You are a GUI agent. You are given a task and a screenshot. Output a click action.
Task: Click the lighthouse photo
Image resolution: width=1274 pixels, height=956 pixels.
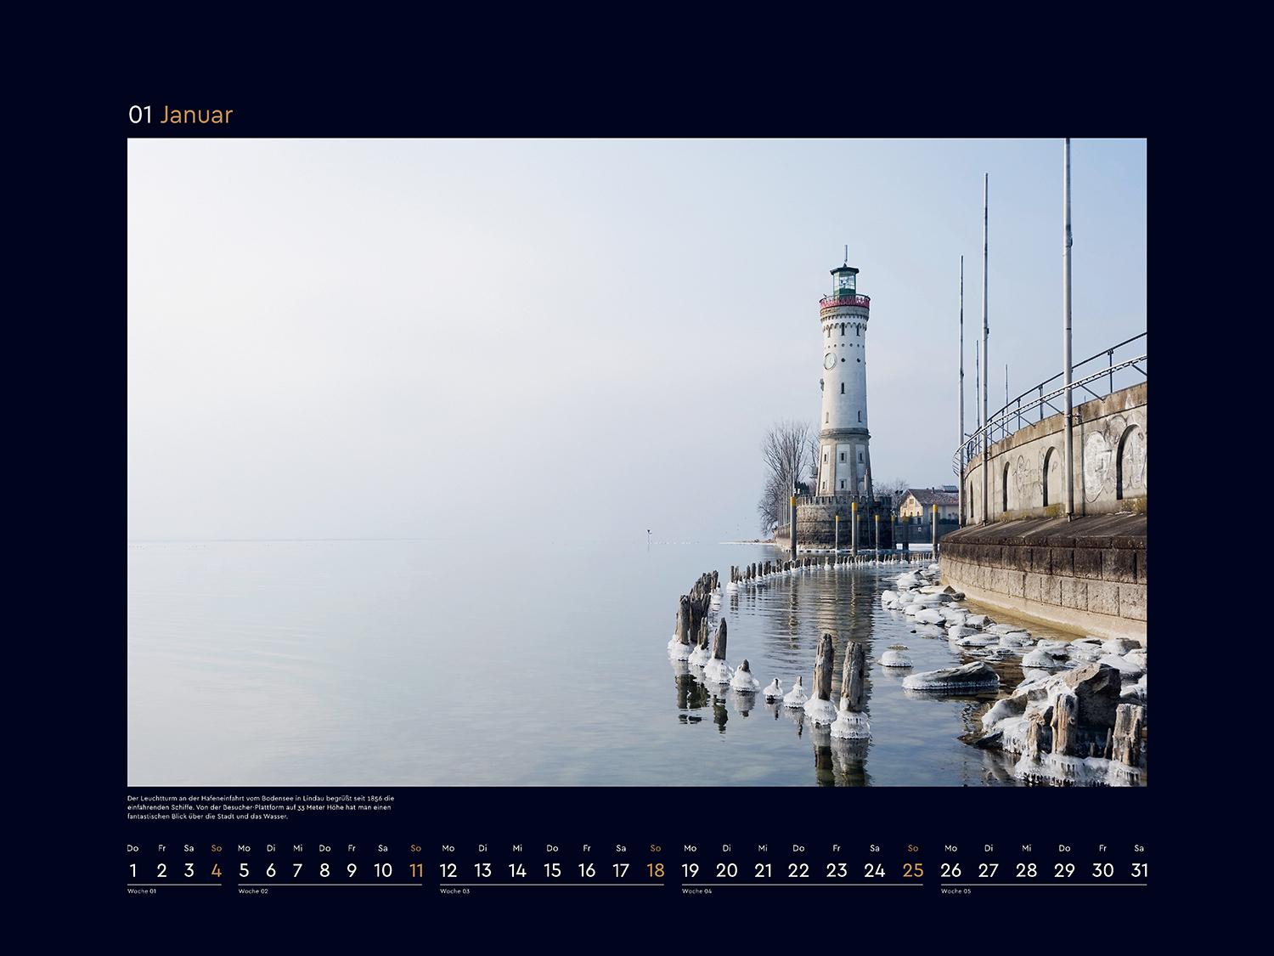[636, 461]
